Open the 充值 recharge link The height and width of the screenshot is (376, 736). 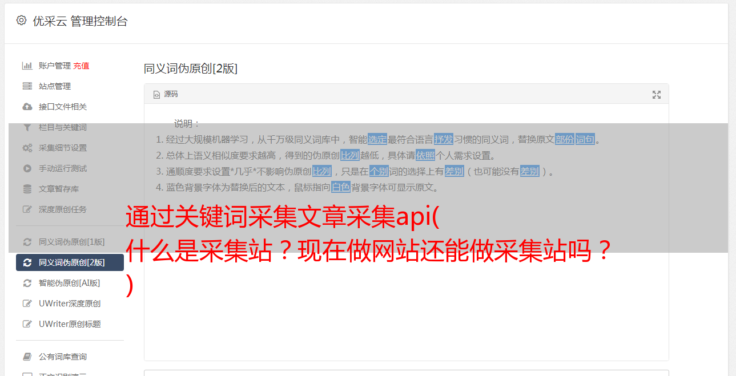point(81,66)
